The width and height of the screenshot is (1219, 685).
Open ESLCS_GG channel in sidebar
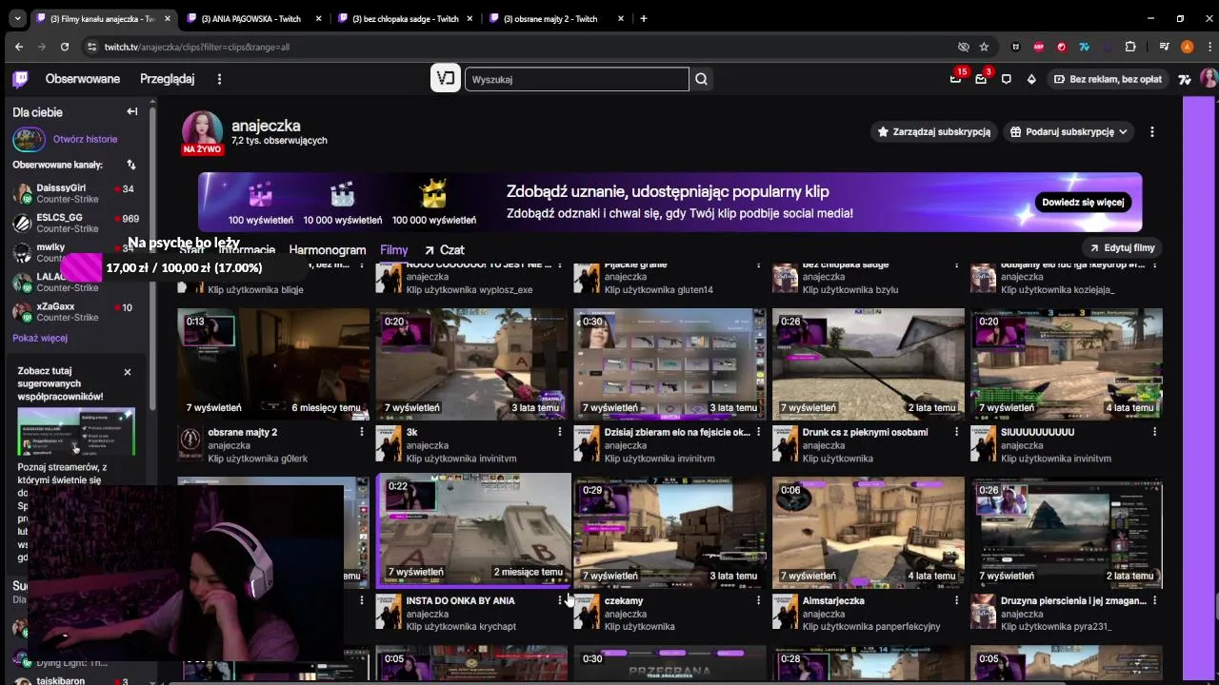click(76, 224)
